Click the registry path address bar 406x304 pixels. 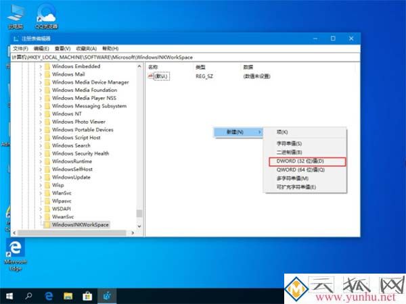click(185, 57)
